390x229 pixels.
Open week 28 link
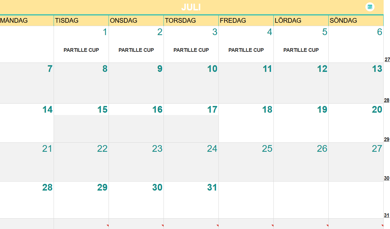pos(387,101)
